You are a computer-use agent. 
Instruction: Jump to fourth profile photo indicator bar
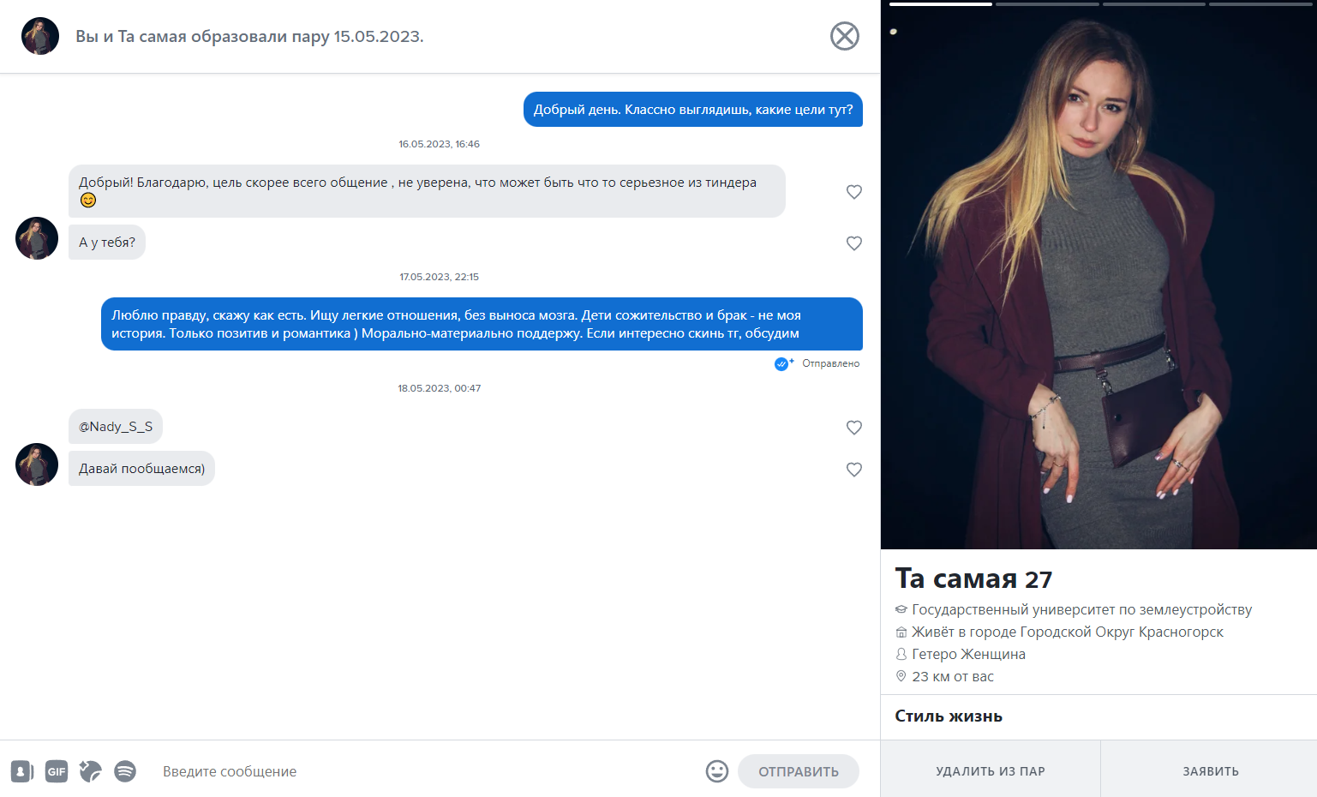[1260, 4]
